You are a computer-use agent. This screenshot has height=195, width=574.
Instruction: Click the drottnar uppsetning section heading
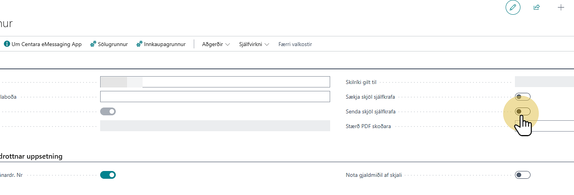31,156
